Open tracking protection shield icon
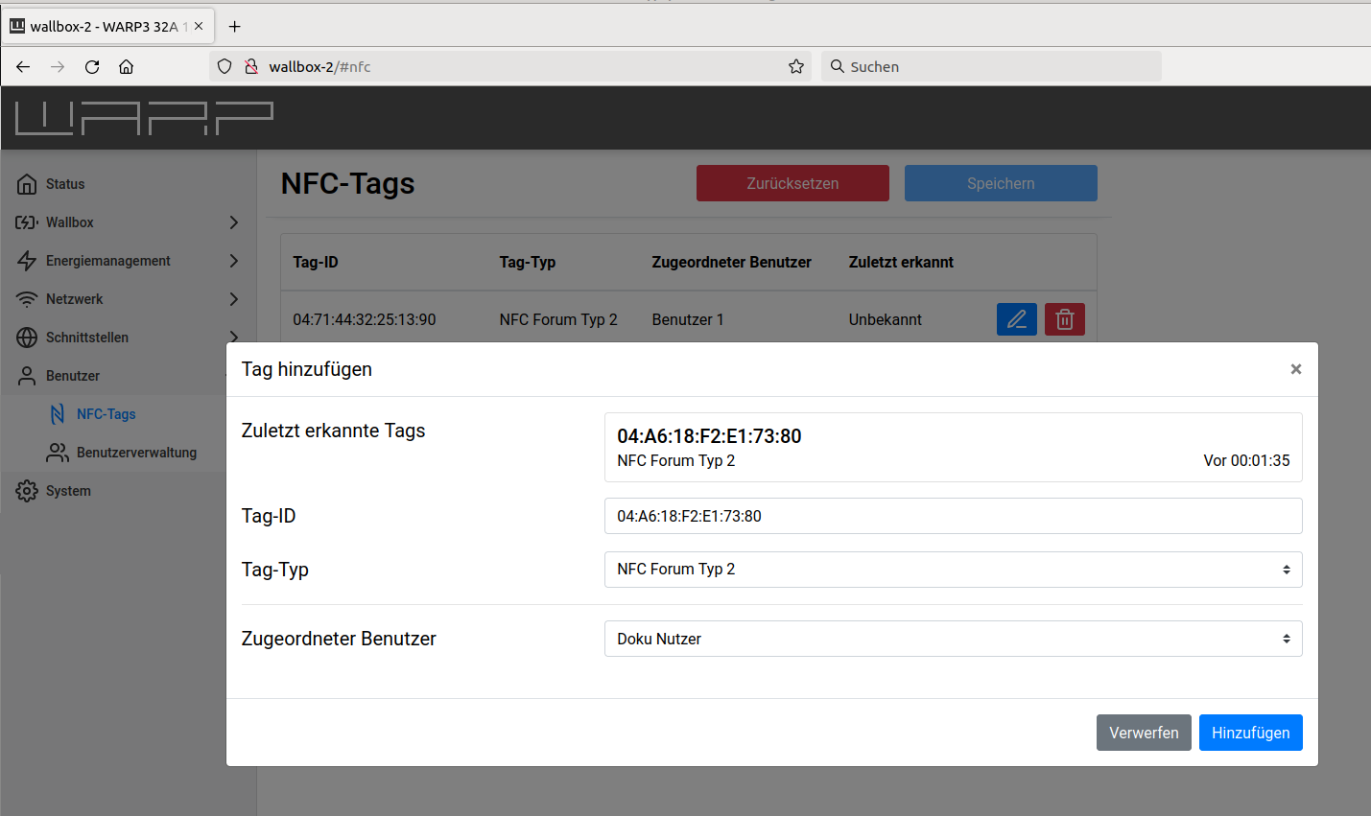 (225, 66)
